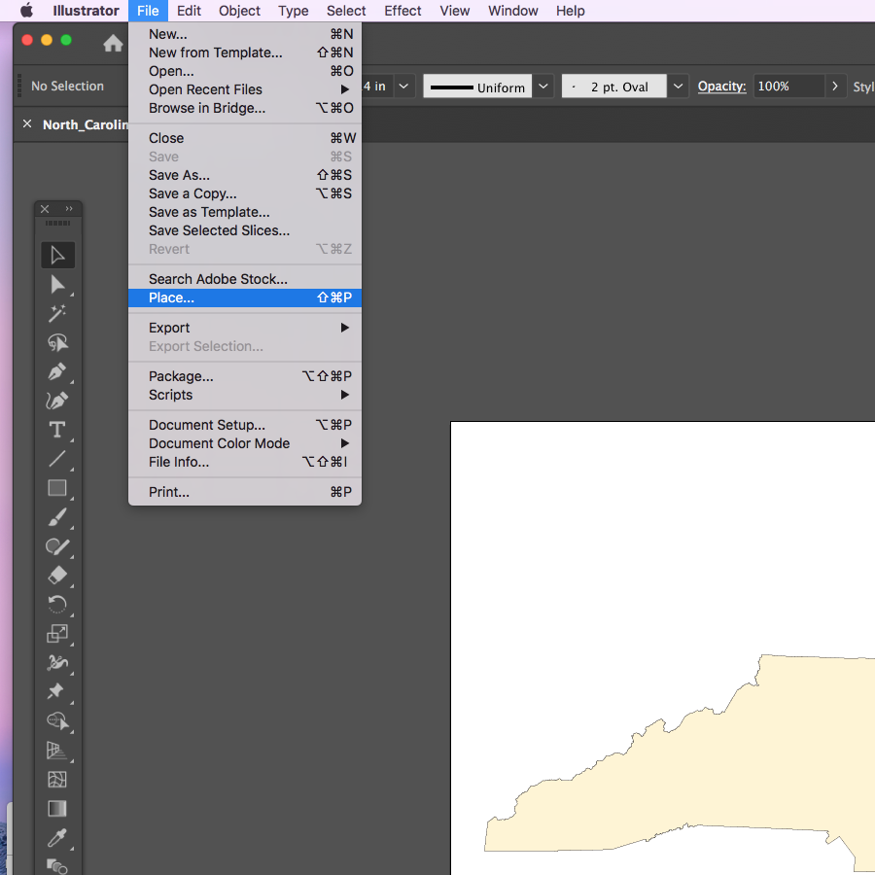Expand the Export submenu

pyautogui.click(x=244, y=328)
